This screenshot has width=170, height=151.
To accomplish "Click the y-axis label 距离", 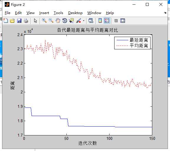I will 12,85.
